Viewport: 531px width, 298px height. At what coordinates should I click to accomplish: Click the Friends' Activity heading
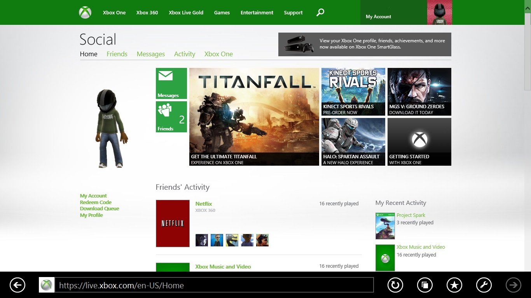(x=183, y=187)
